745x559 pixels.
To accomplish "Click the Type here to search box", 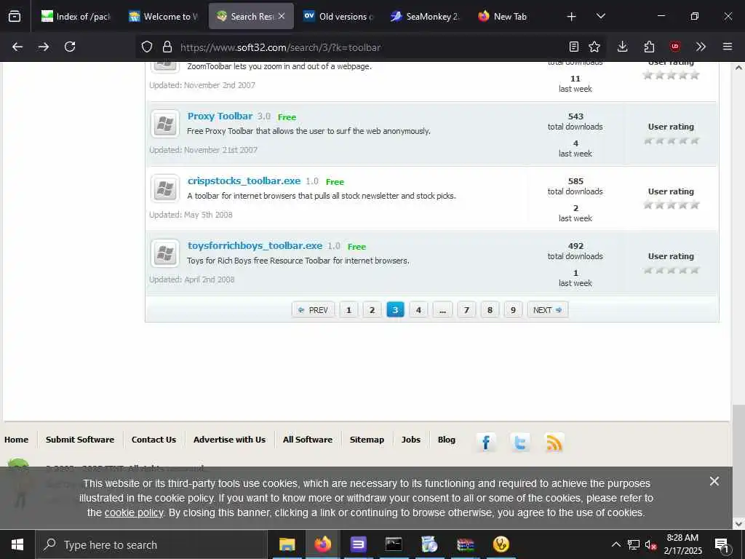I will coord(151,544).
